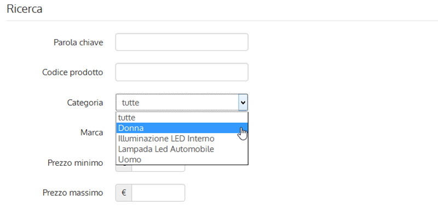
Task: Click the Prezzo massimo input field
Action: [x=158, y=192]
